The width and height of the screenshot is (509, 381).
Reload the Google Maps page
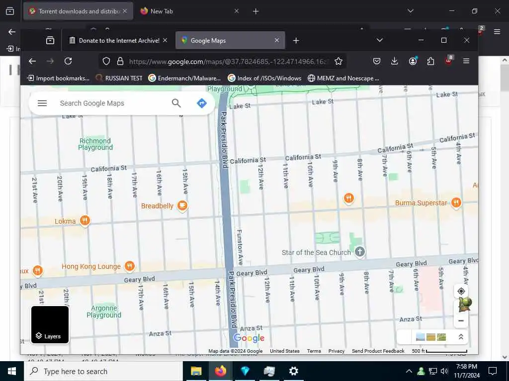tap(68, 61)
